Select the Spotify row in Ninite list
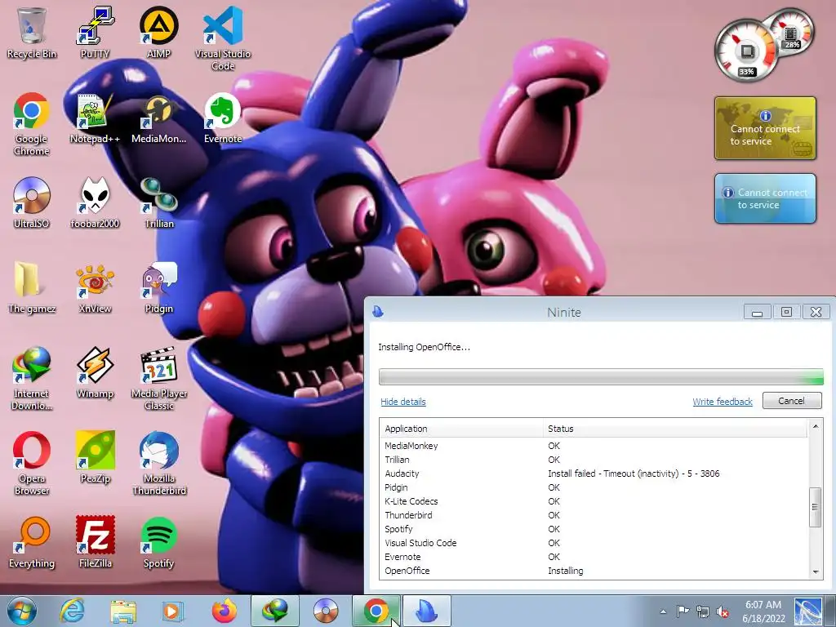 pyautogui.click(x=594, y=529)
